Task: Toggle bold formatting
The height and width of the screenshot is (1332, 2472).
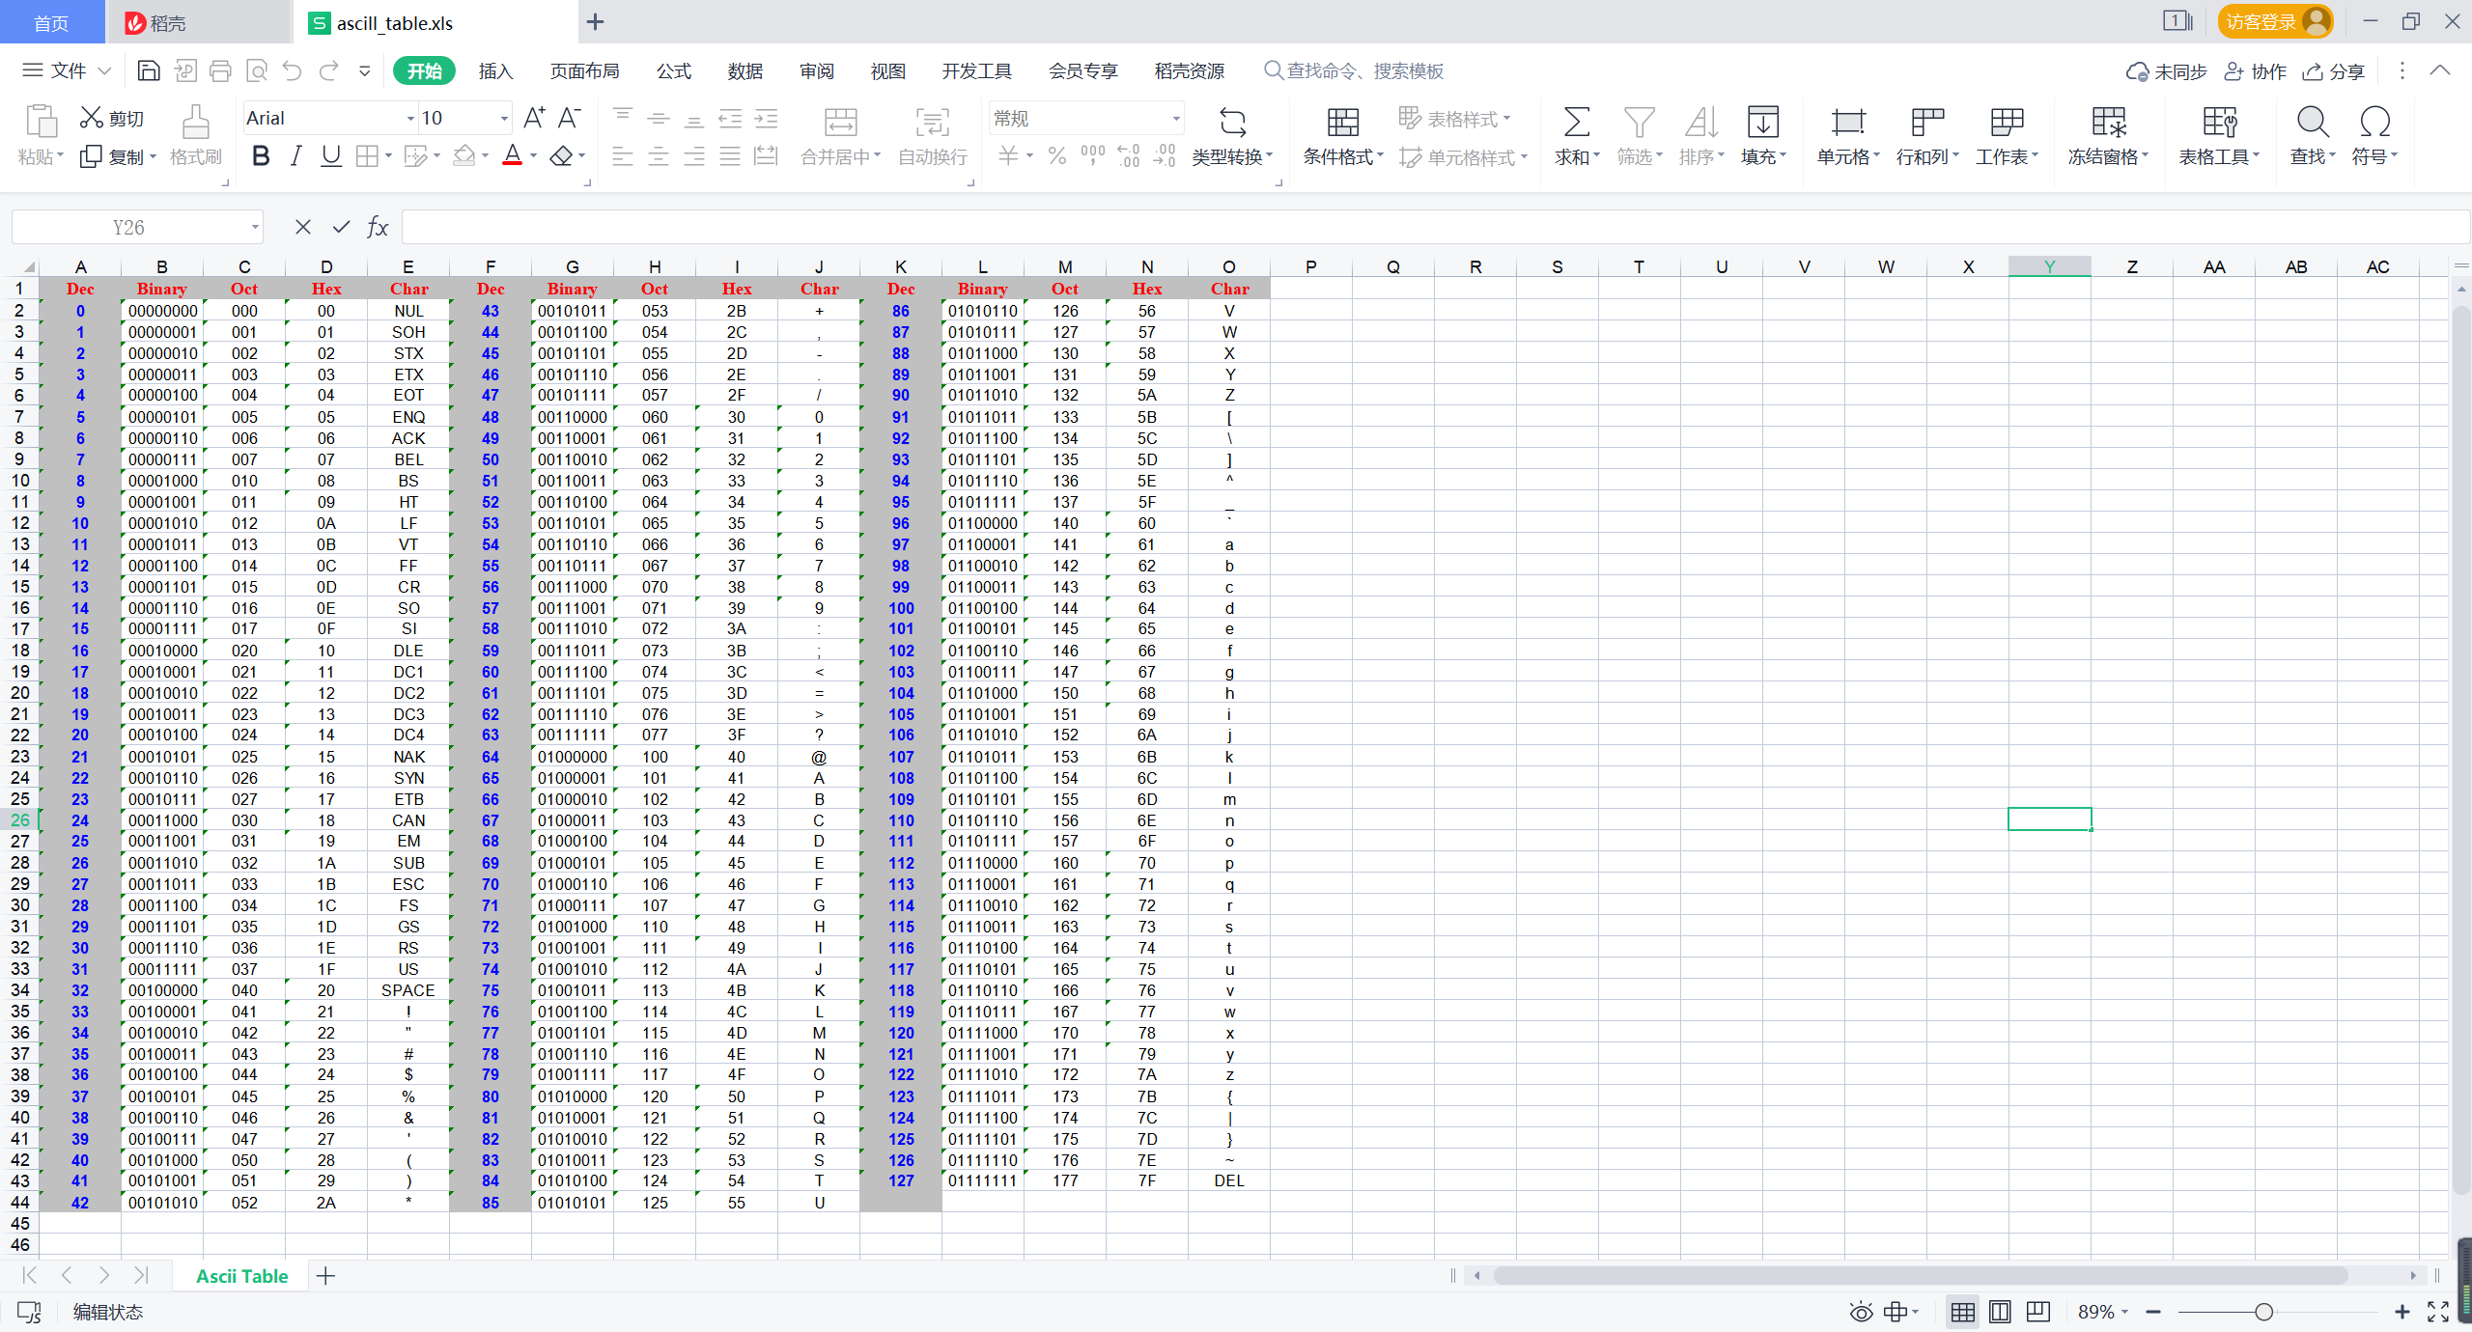Action: (260, 155)
